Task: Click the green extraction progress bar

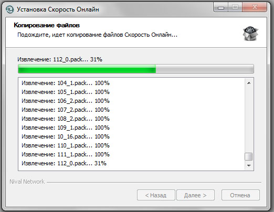Action: 136,69
